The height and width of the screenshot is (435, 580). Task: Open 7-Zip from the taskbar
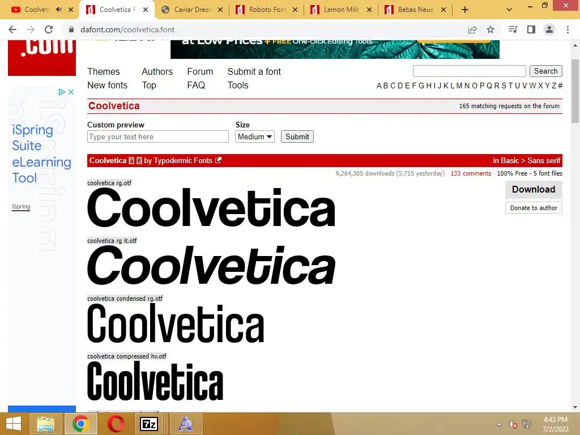(x=149, y=424)
